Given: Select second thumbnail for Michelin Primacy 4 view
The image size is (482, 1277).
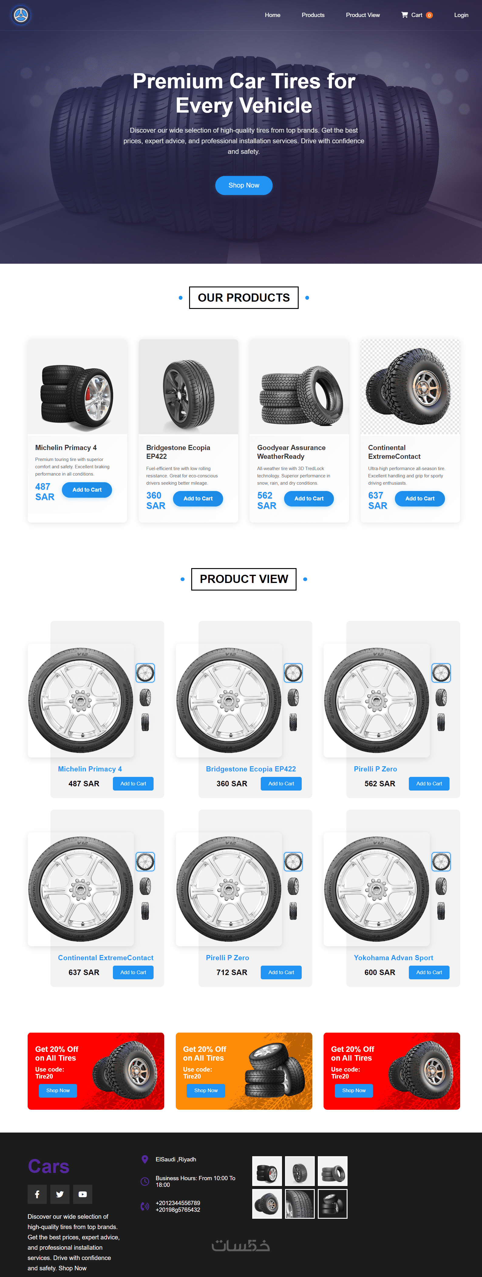Looking at the screenshot, I should (145, 697).
